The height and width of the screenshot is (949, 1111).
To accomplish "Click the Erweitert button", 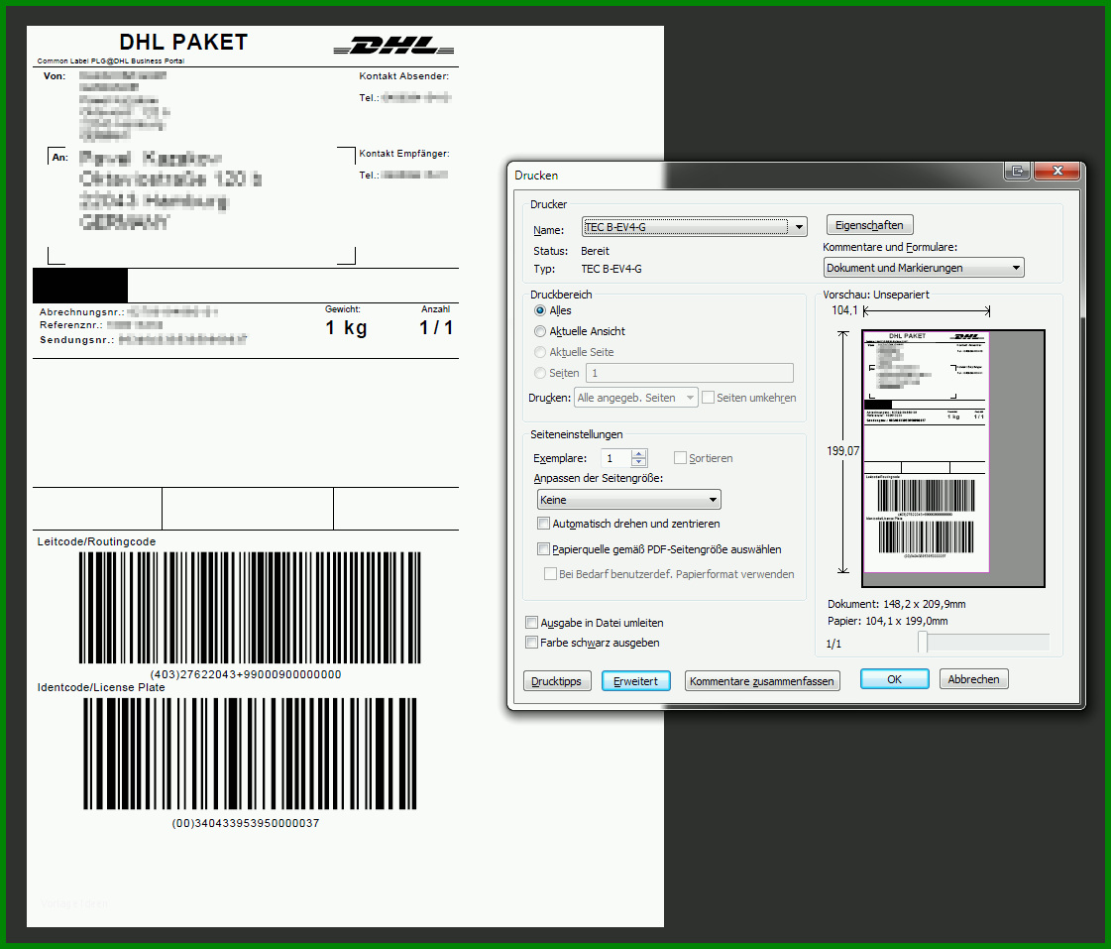I will (635, 681).
